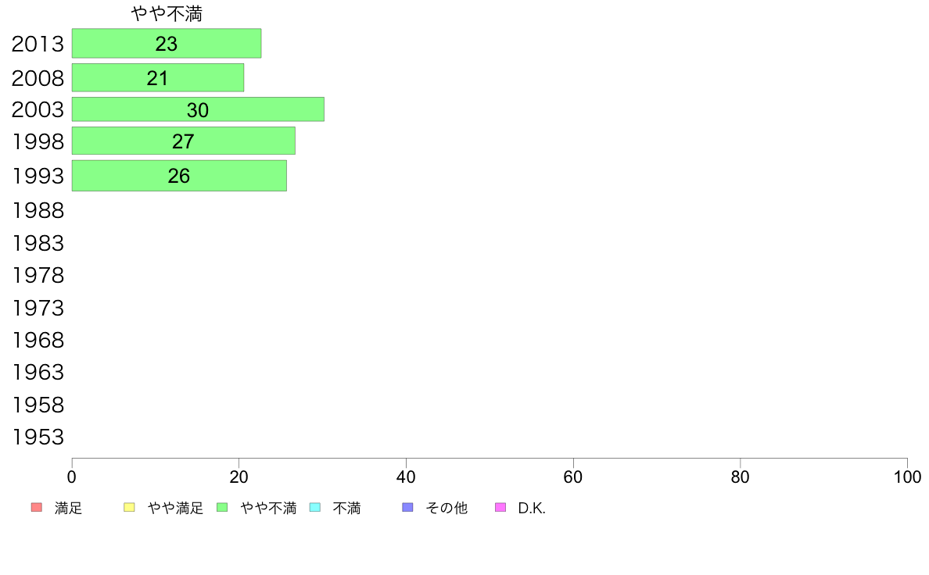Select the 2008 bar showing 21
The image size is (929, 575).
(158, 77)
